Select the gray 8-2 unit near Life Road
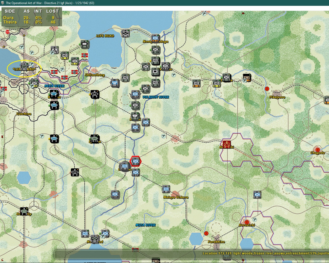This screenshot has height=263, width=329. (x=85, y=44)
